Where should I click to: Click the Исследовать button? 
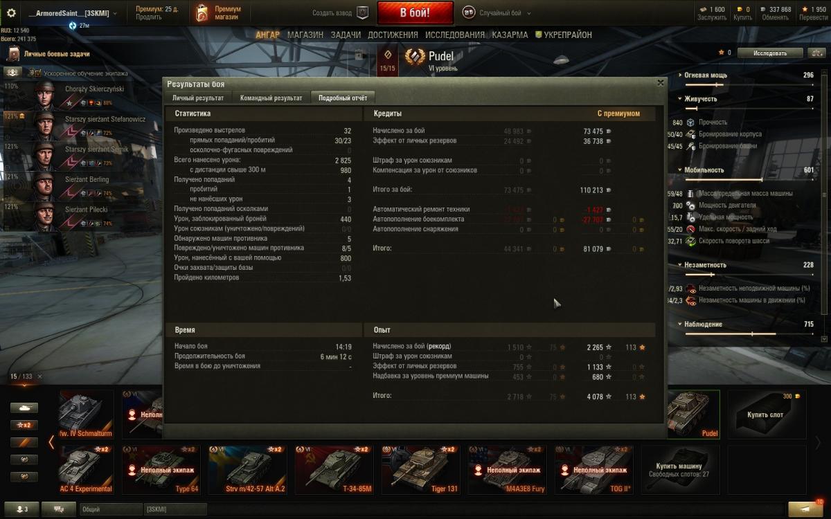coord(770,53)
